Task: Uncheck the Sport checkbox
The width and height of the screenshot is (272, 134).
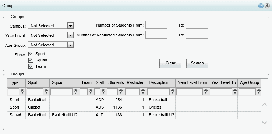Action: (x=31, y=54)
